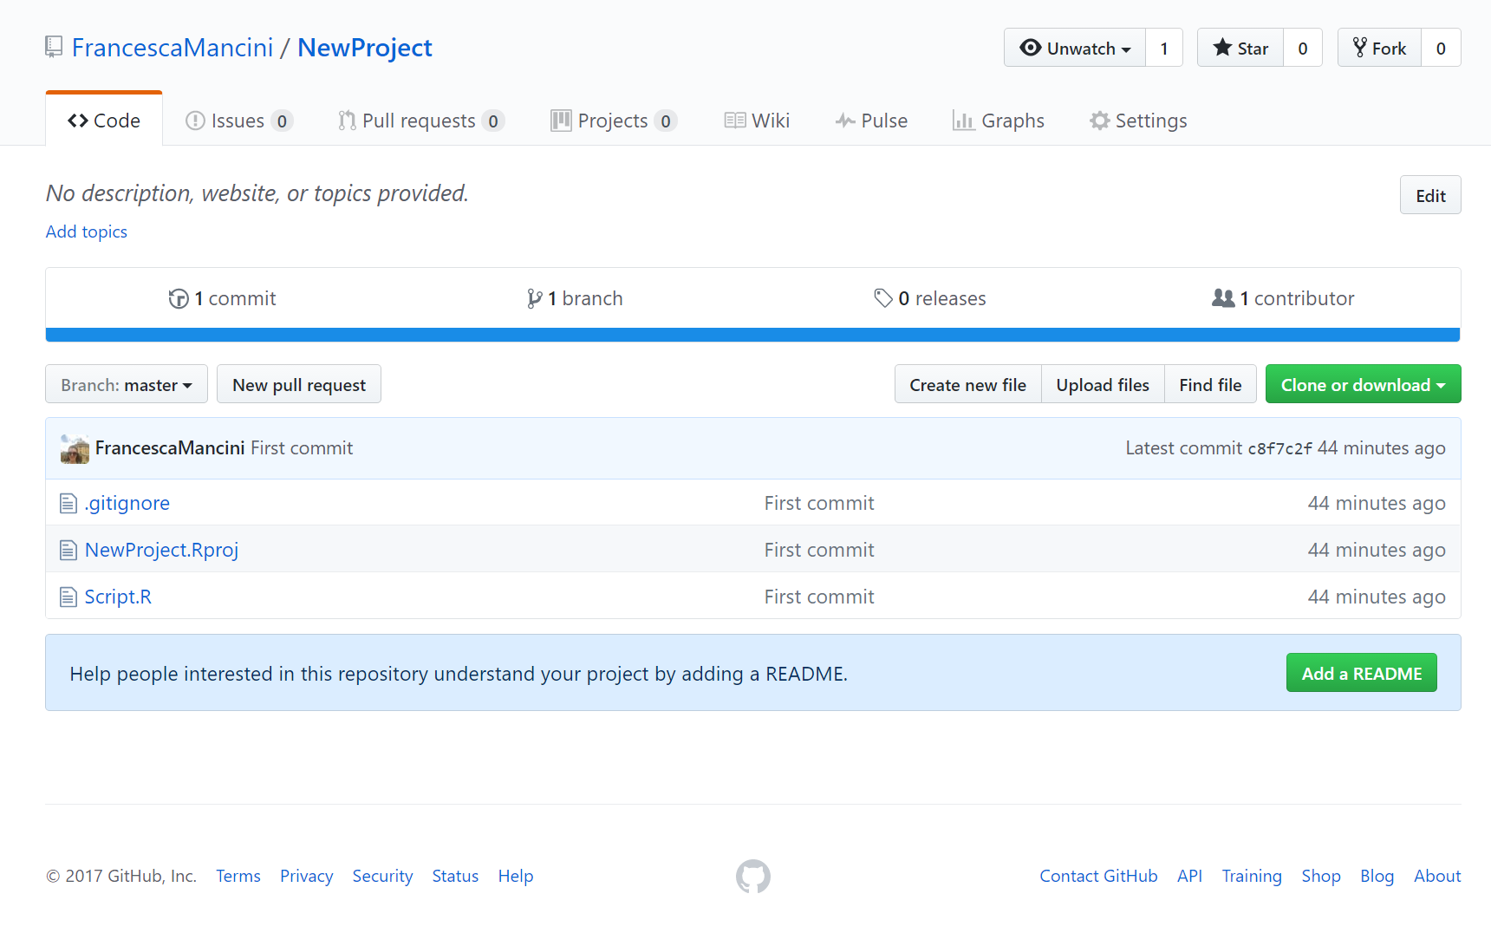Click Contact GitHub in the footer
This screenshot has width=1491, height=946.
tap(1098, 876)
